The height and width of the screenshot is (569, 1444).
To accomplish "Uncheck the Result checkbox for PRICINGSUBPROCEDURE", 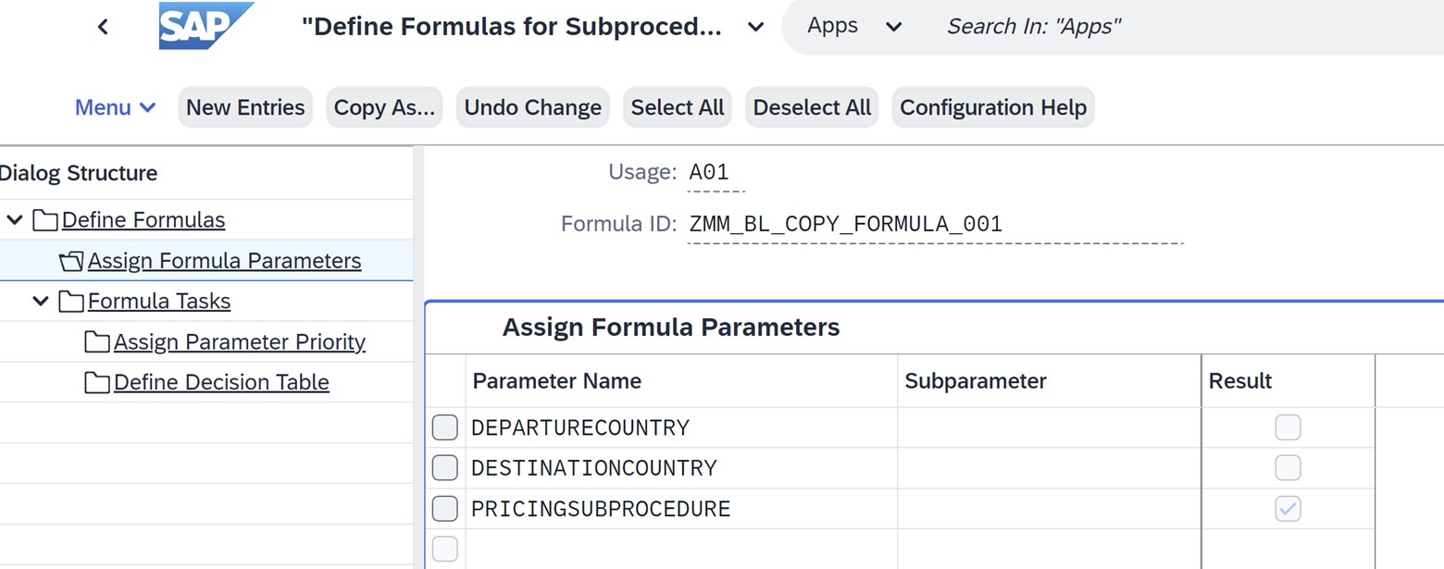I will 1288,508.
